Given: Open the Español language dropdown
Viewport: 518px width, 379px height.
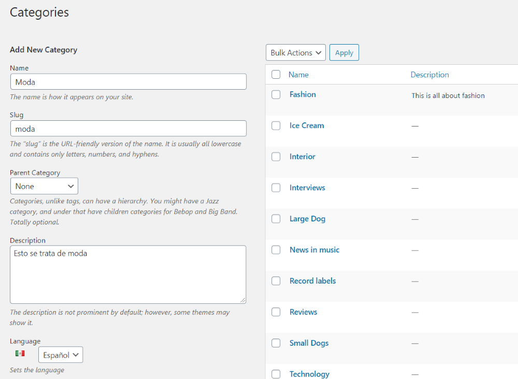Looking at the screenshot, I should 61,355.
